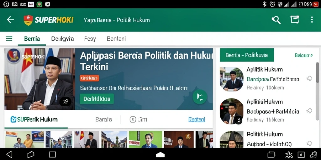
Task: Open the three-dot overflow menu
Action: 312,20
